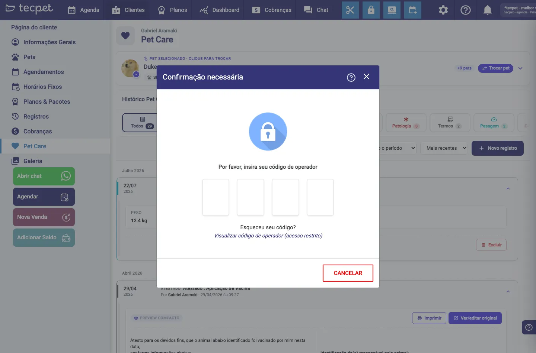Image resolution: width=536 pixels, height=353 pixels.
Task: Click the +9 pets badge
Action: (x=465, y=68)
